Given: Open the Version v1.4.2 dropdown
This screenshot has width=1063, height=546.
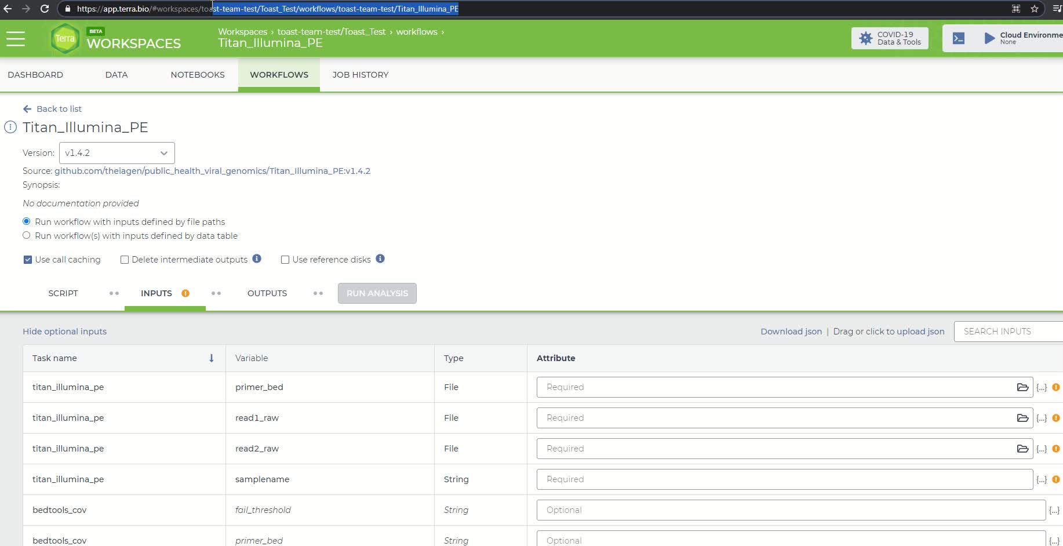Looking at the screenshot, I should [117, 153].
